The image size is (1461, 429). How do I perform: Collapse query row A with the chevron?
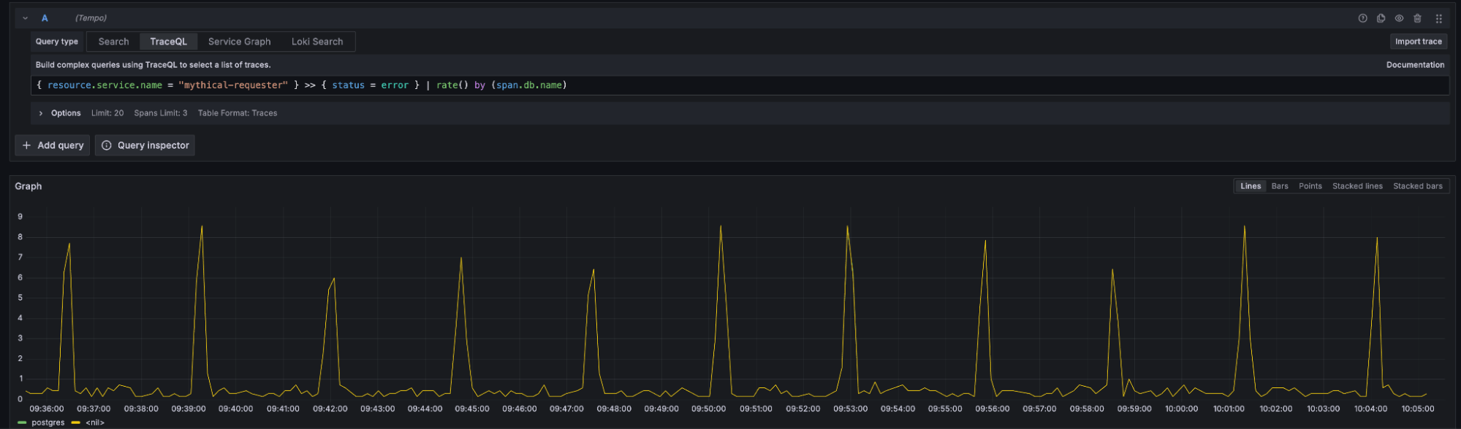tap(26, 18)
